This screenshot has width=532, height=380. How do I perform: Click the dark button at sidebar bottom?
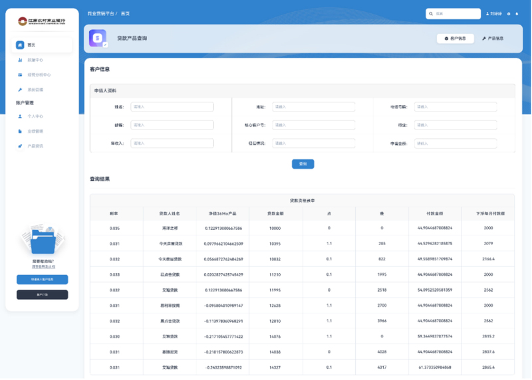tap(42, 294)
